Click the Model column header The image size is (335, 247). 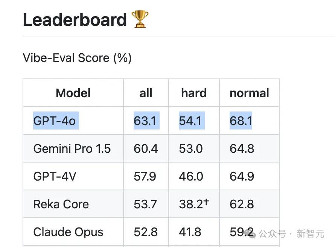pos(73,93)
